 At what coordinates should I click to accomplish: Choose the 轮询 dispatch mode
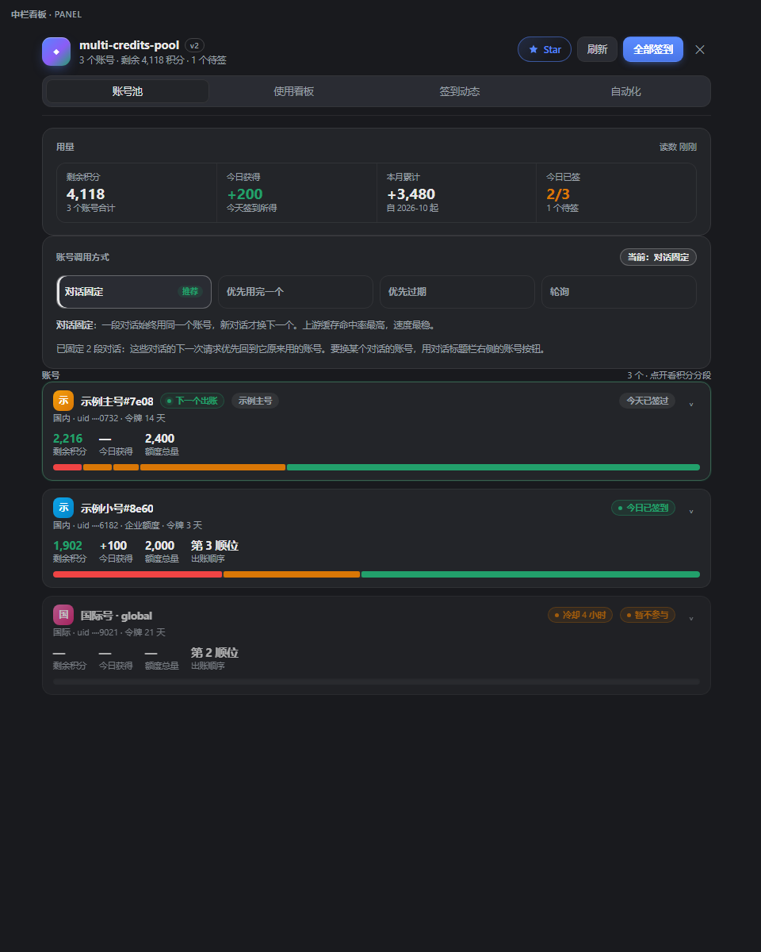(x=619, y=292)
